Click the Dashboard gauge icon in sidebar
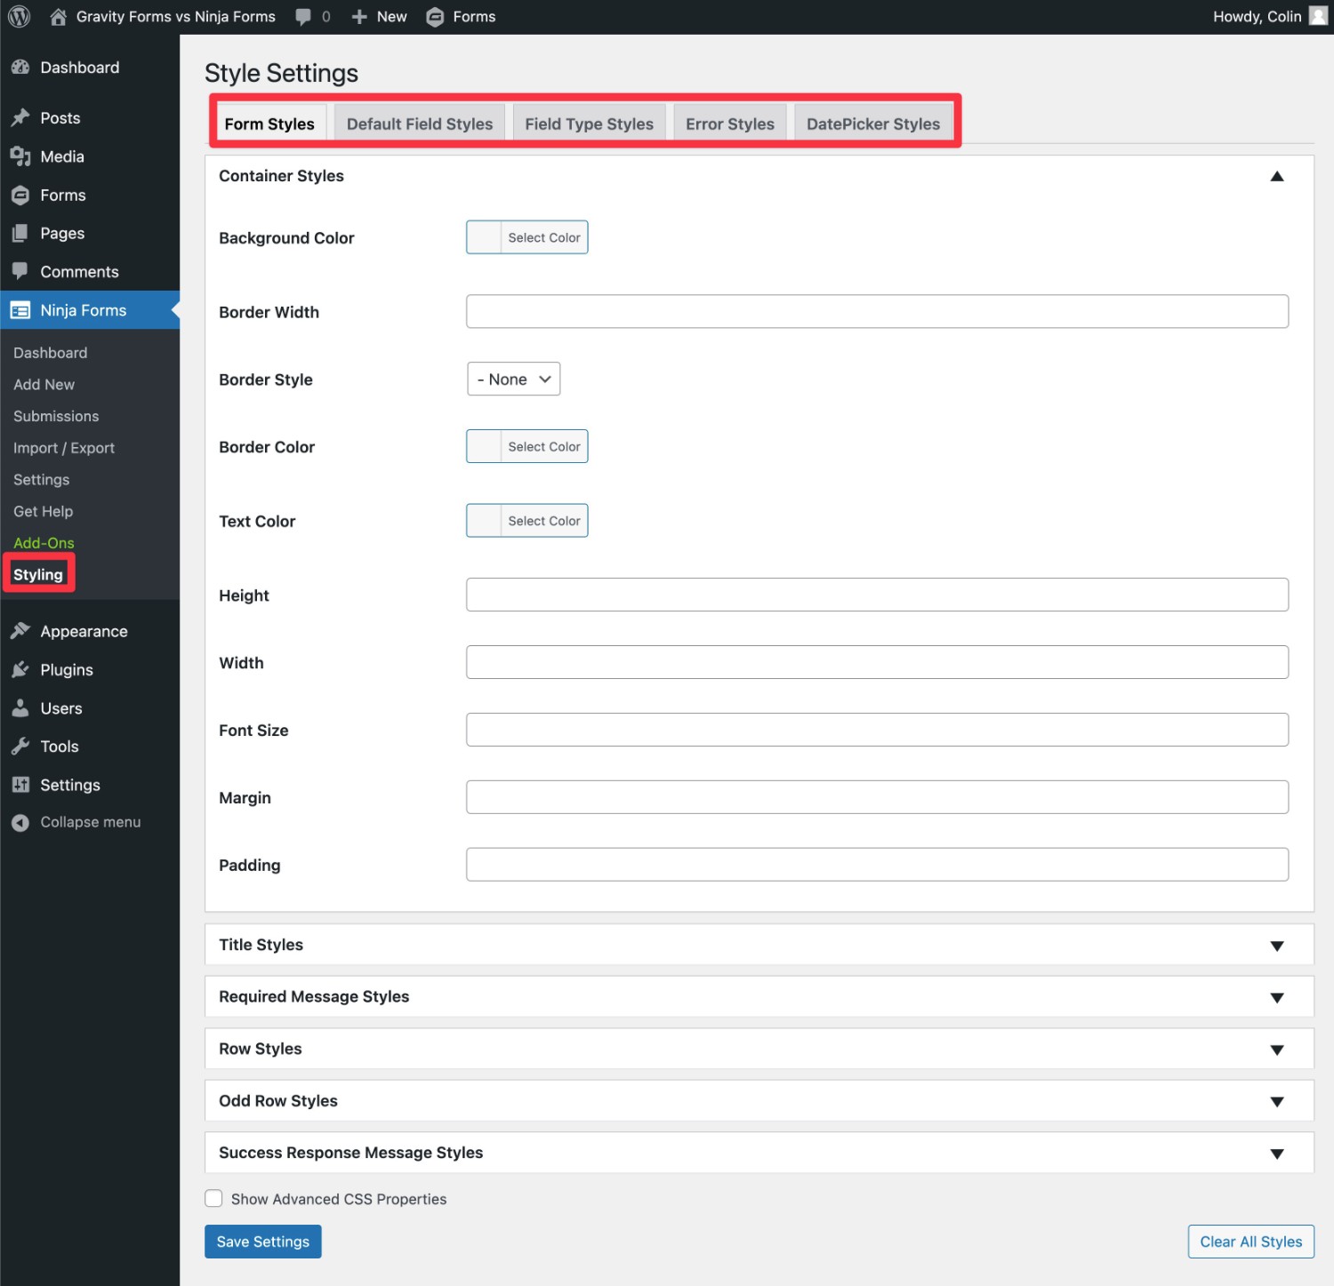Screen dimensions: 1334x1286 [20, 68]
